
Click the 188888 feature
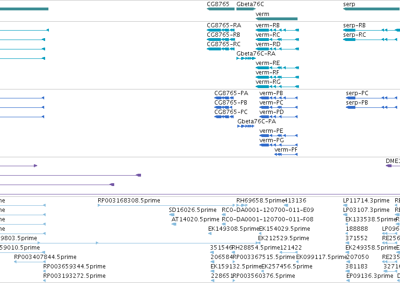point(348,234)
